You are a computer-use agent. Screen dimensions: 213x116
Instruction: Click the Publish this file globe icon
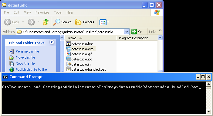(x=12, y=69)
